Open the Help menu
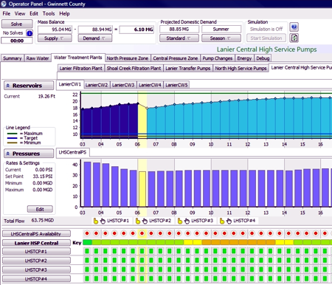The width and height of the screenshot is (332, 285). pyautogui.click(x=64, y=14)
